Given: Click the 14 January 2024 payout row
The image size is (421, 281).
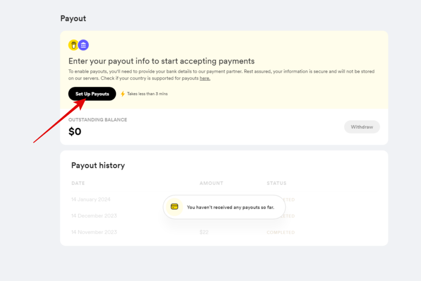Looking at the screenshot, I should (91, 200).
